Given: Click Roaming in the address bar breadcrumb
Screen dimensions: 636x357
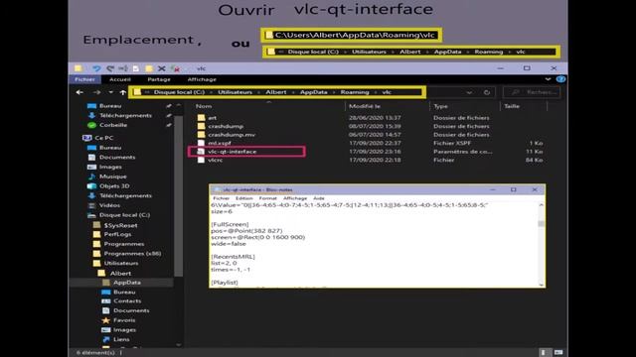Looking at the screenshot, I should click(355, 92).
